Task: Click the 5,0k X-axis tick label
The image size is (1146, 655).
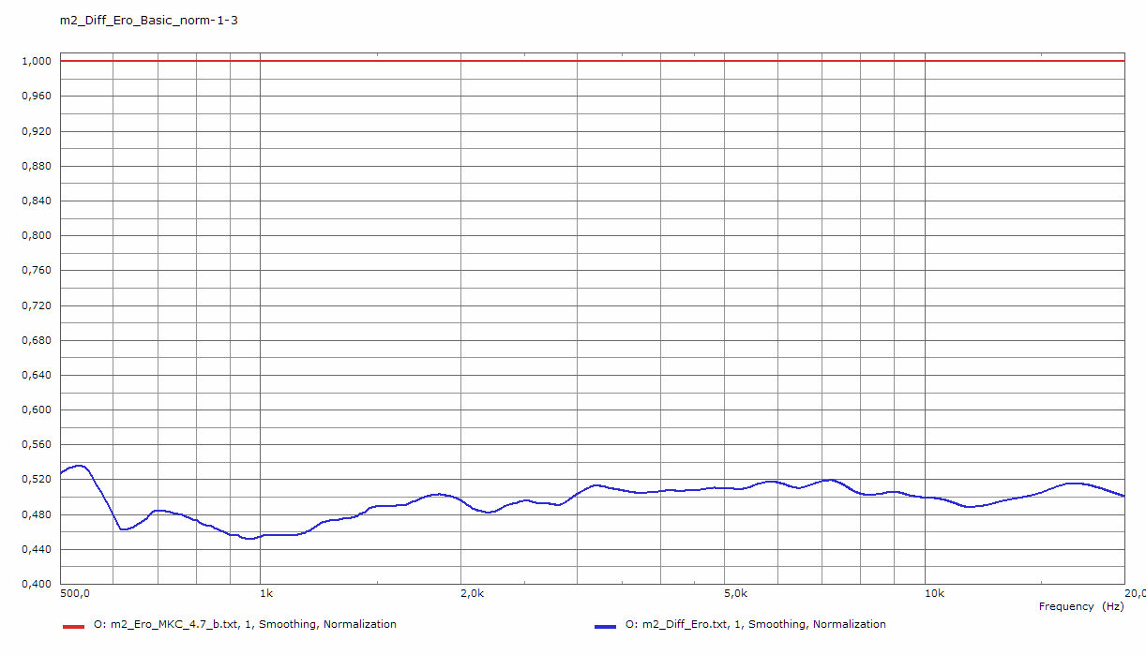Action: point(735,594)
